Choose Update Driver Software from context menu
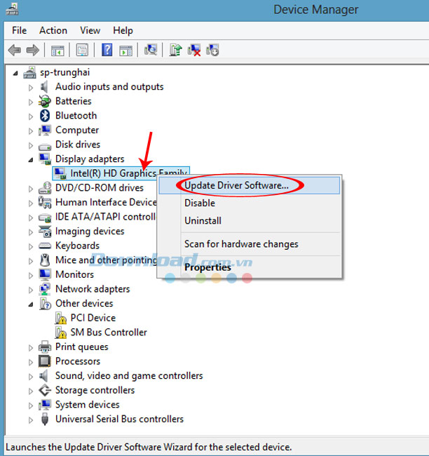This screenshot has width=429, height=456. point(250,185)
